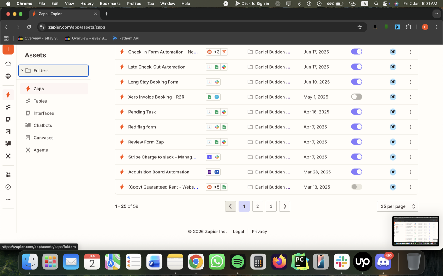Go to page 3 of zaps
Screen dimensions: 443x276
pyautogui.click(x=271, y=206)
